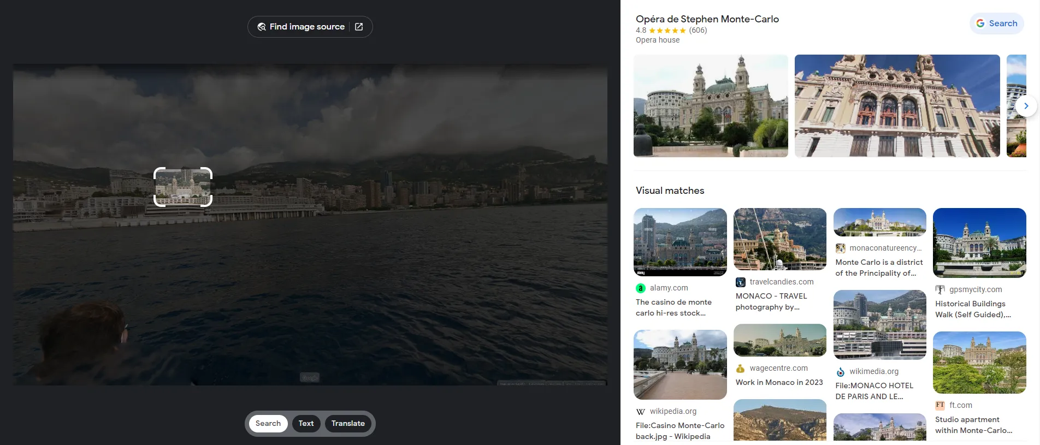Switch to the Text mode tab

[x=306, y=424]
